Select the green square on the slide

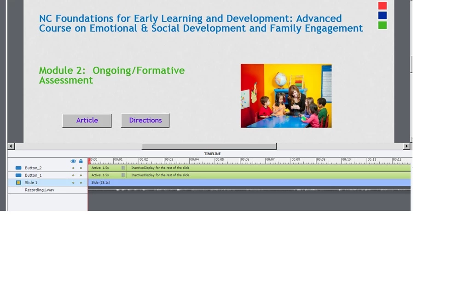[x=383, y=25]
